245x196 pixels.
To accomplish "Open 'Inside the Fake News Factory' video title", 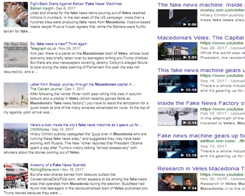I will pyautogui.click(x=201, y=103).
